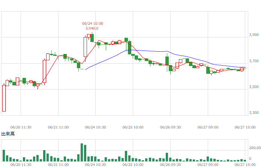This screenshot has width=261, height=167.
Task: Select 06/27 15:00 label under price chart
Action: coord(245,127)
